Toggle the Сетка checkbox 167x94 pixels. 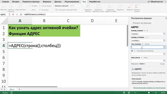pyautogui.click(x=30, y=10)
